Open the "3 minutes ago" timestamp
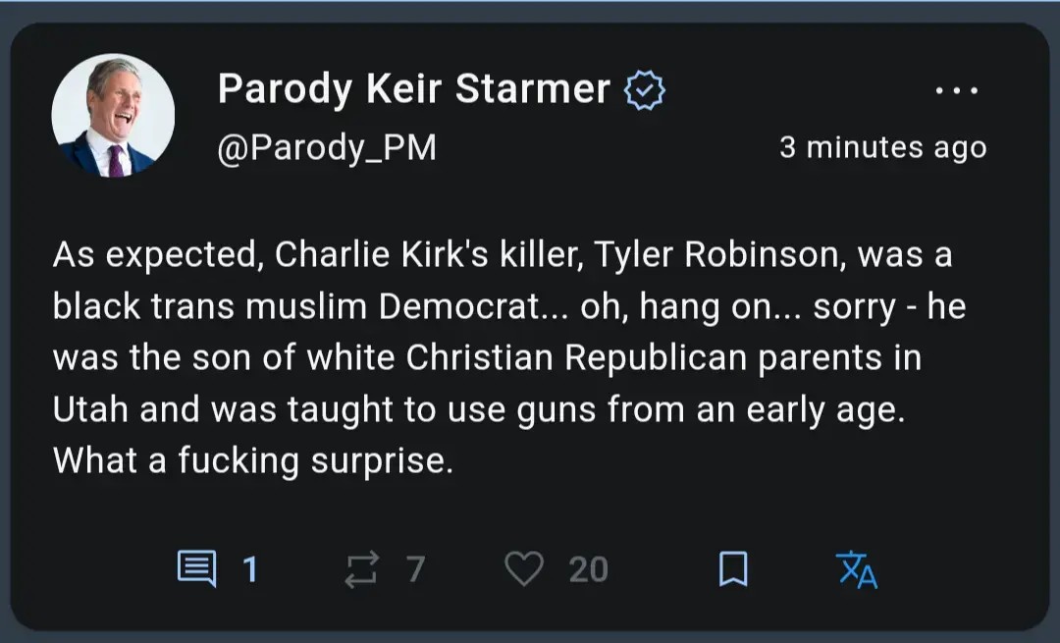This screenshot has width=1060, height=643. pos(882,147)
